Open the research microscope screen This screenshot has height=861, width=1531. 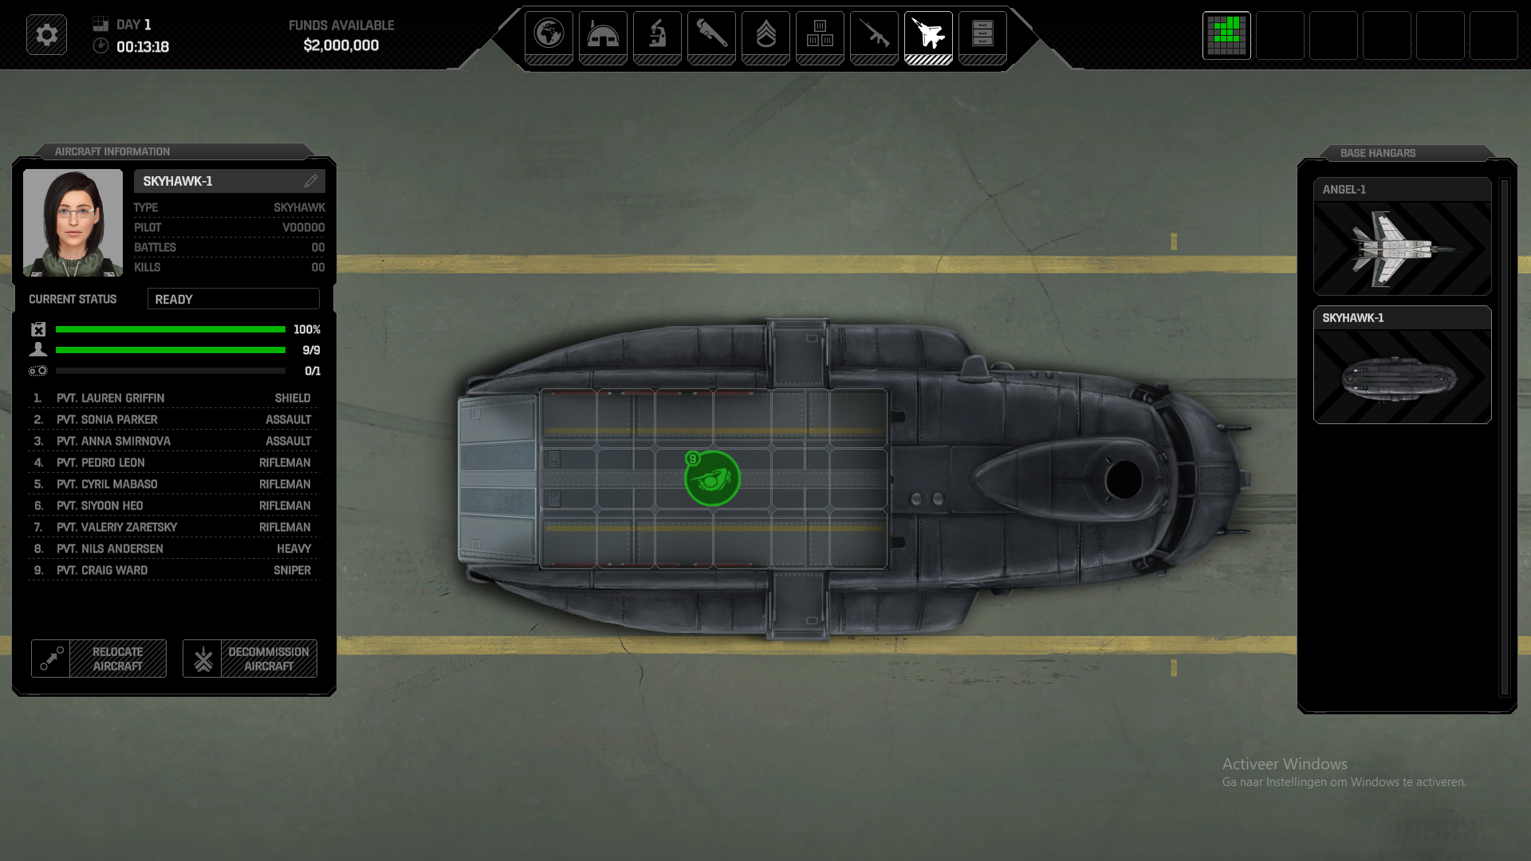pyautogui.click(x=657, y=35)
